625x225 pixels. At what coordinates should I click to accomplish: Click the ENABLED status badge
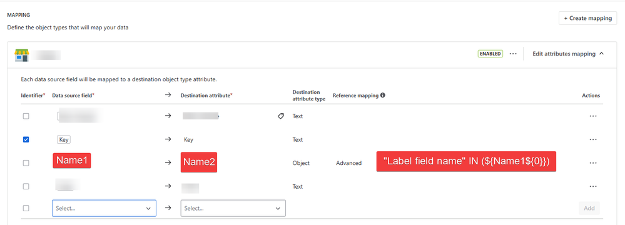pyautogui.click(x=490, y=54)
